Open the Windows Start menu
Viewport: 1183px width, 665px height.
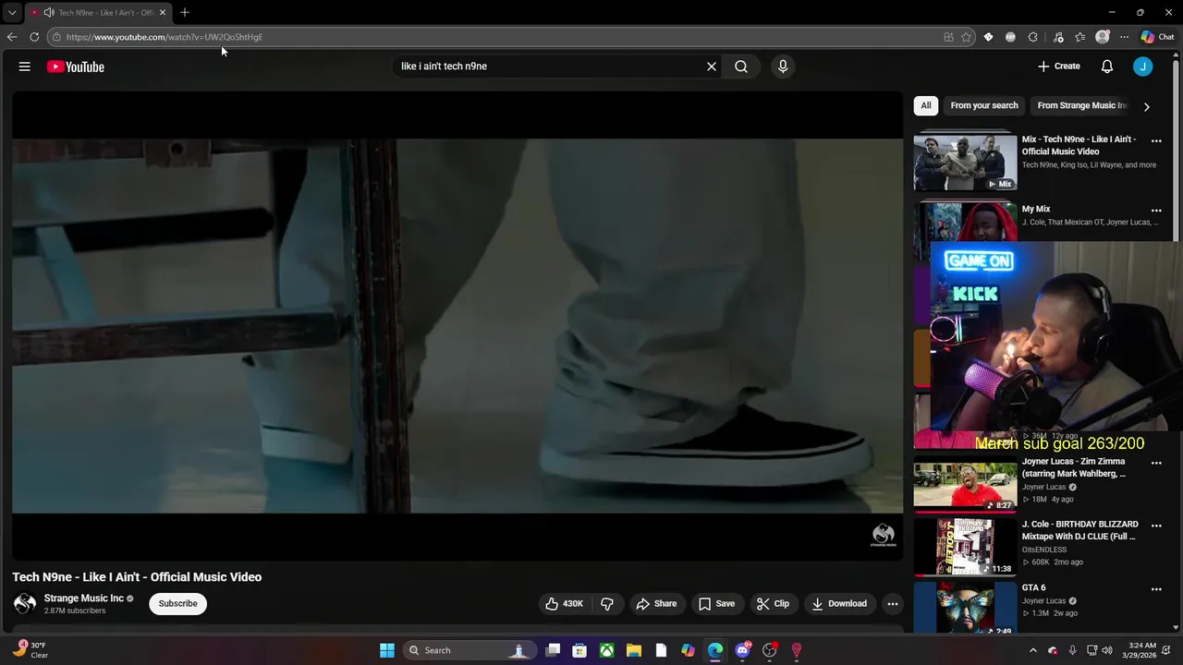pos(387,650)
